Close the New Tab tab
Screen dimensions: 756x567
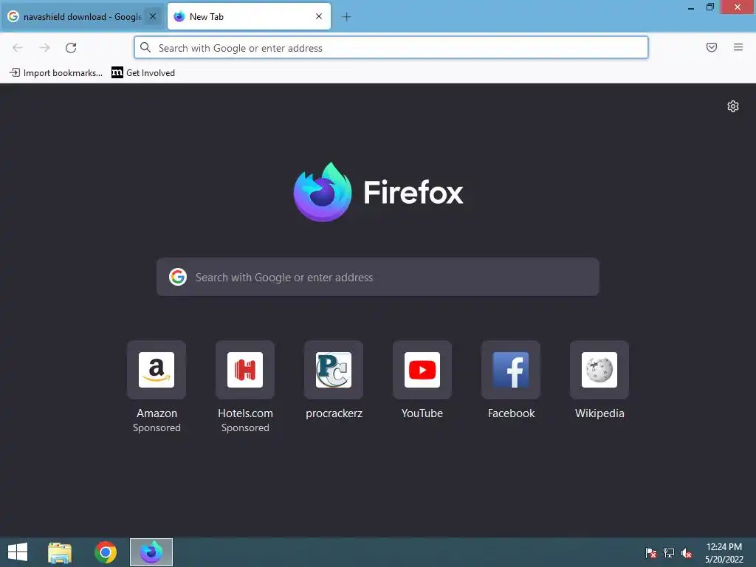[x=319, y=16]
